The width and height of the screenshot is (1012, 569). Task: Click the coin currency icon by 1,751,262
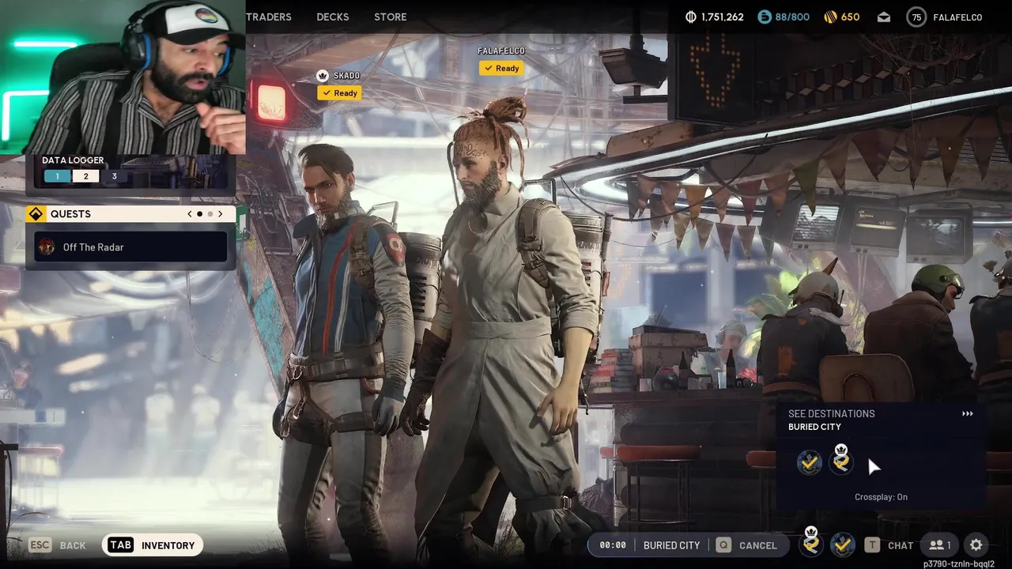coord(690,17)
